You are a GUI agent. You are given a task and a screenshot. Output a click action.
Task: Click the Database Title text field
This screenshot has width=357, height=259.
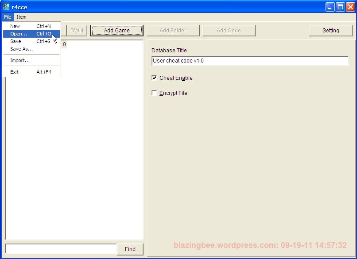coord(250,61)
